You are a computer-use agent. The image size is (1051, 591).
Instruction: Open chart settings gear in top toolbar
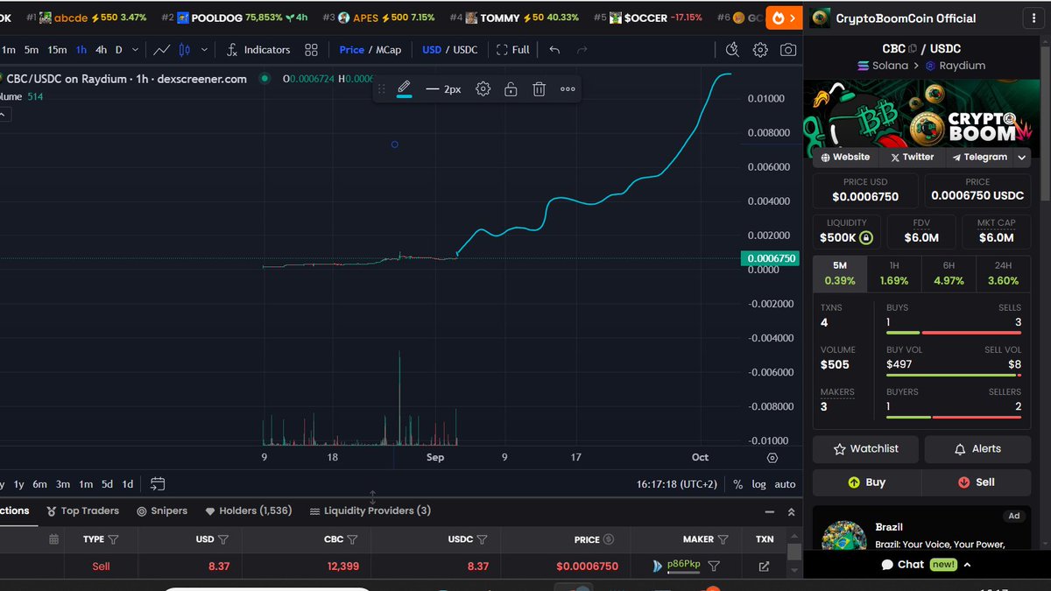[760, 50]
